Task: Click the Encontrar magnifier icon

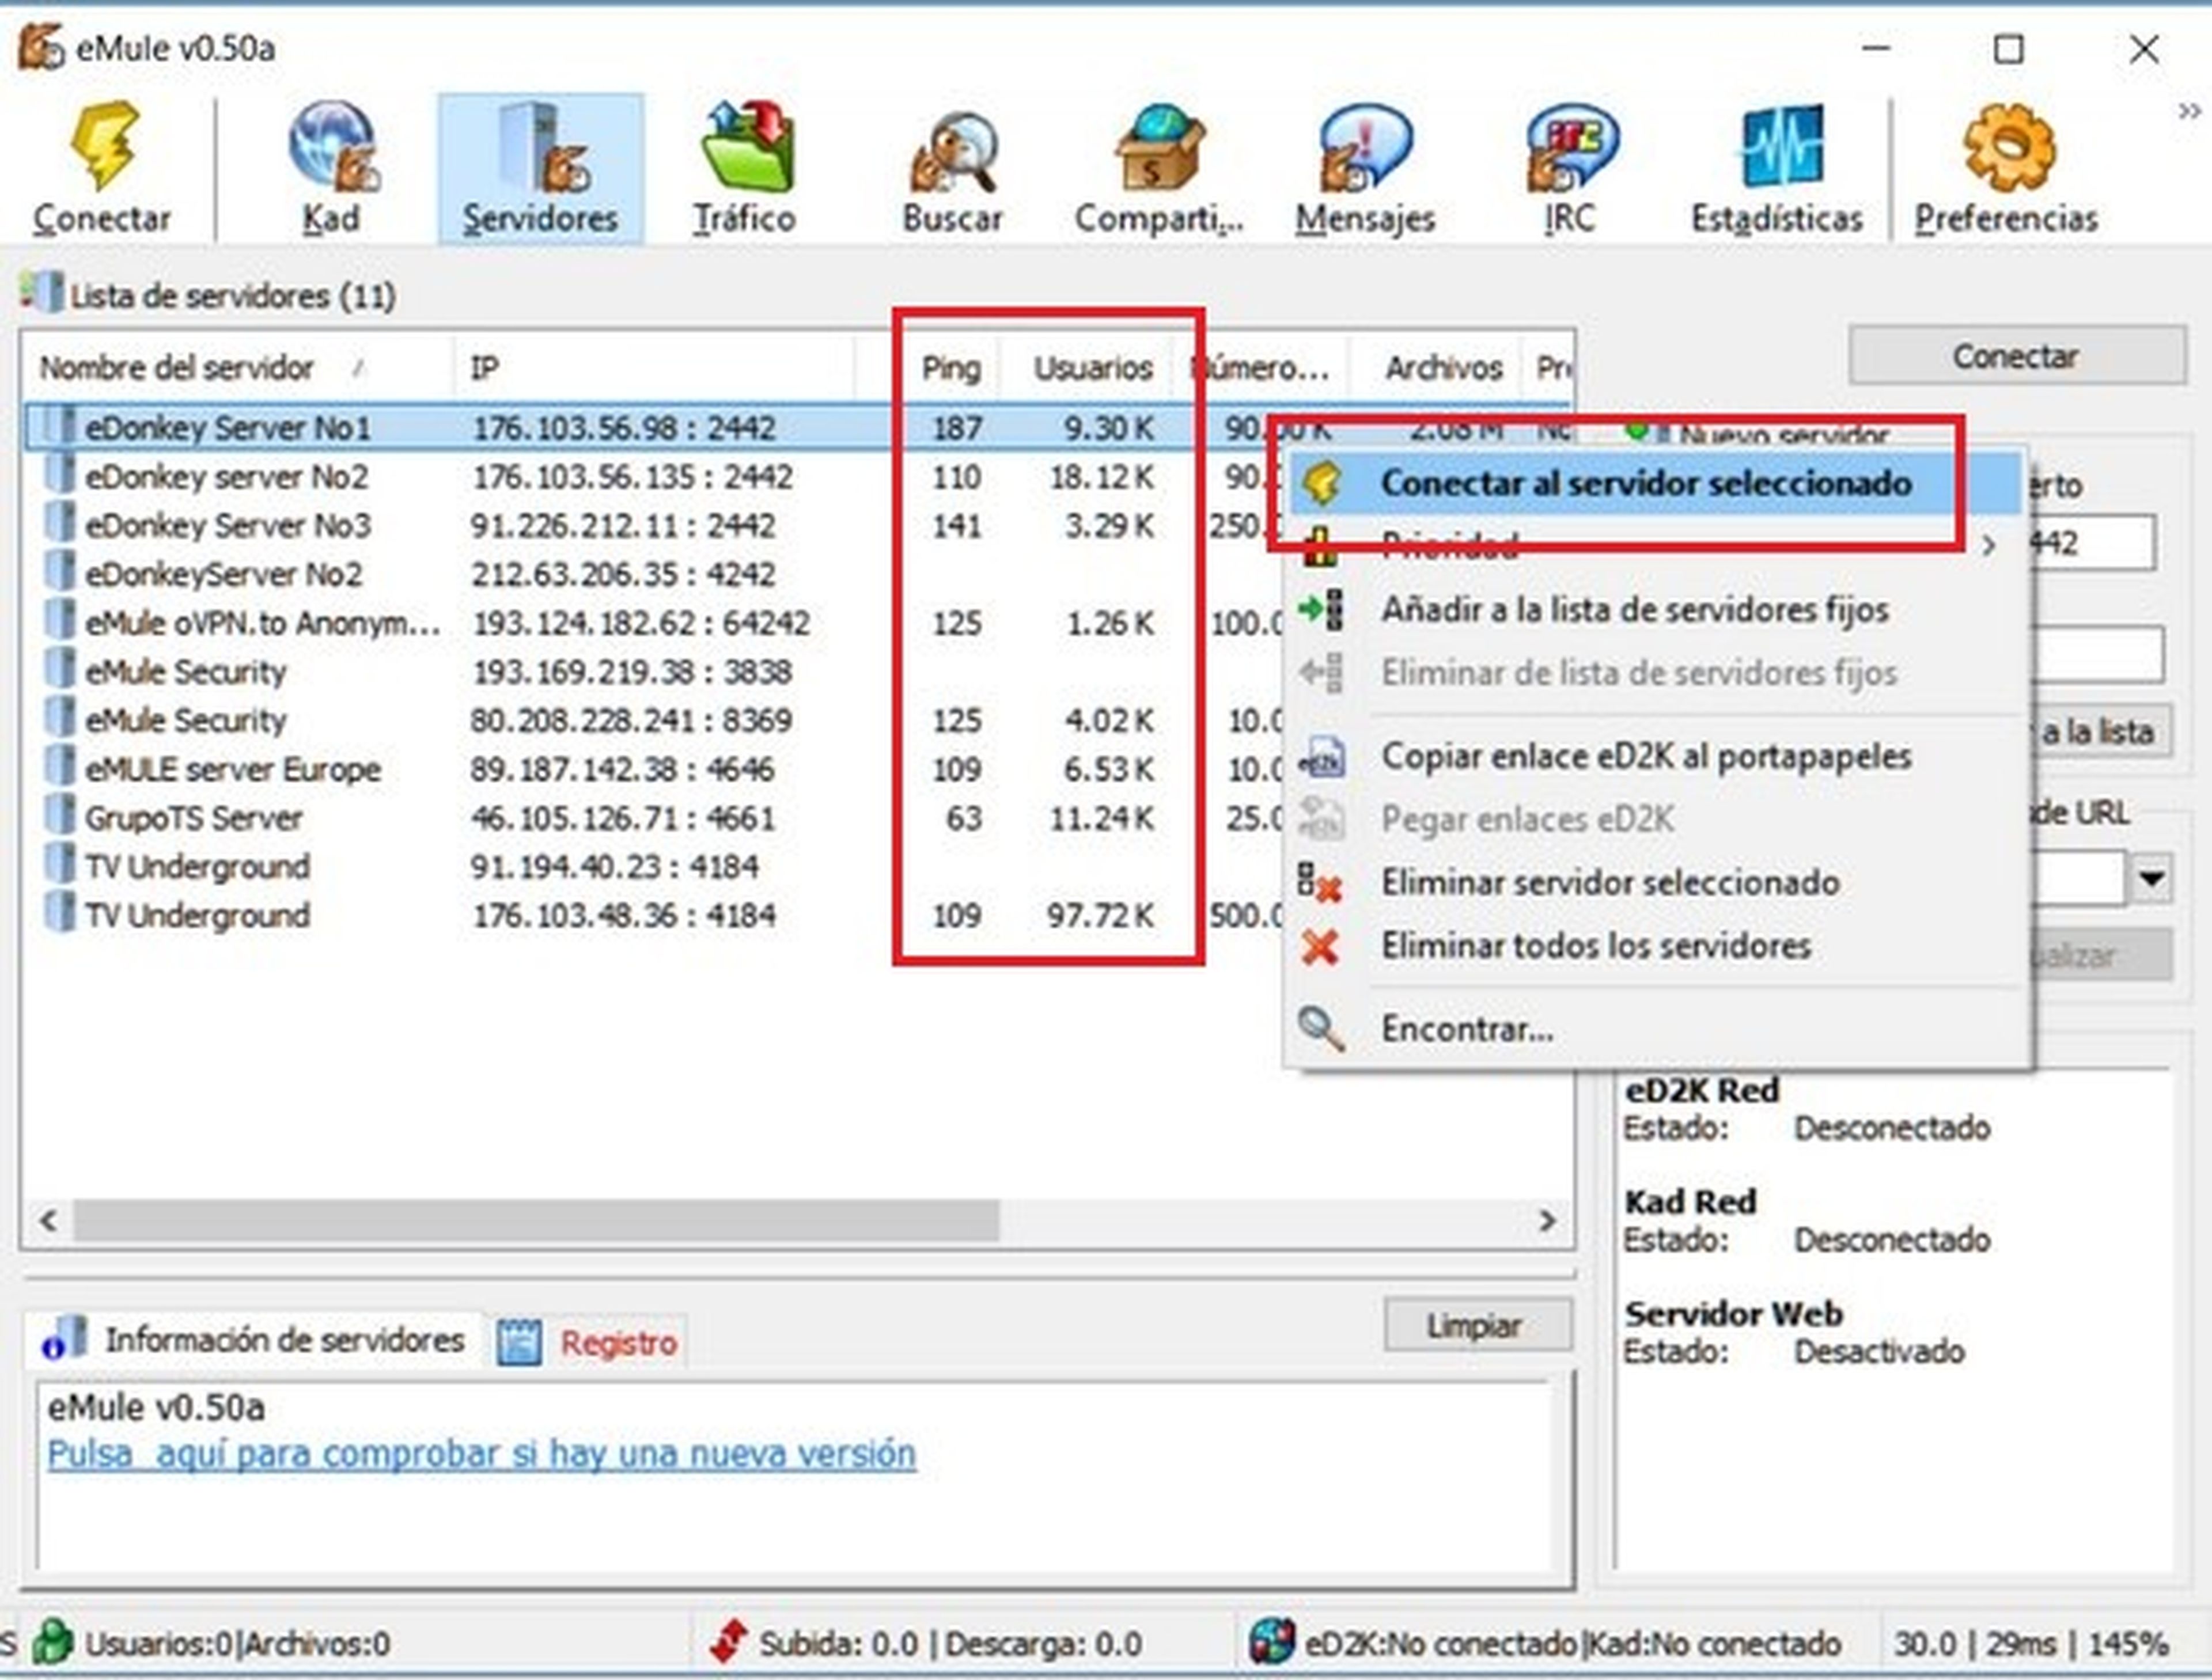Action: click(x=1321, y=1028)
